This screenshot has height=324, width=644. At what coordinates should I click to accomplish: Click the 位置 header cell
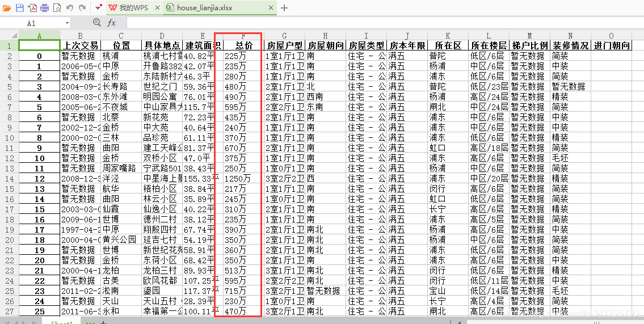(x=121, y=45)
